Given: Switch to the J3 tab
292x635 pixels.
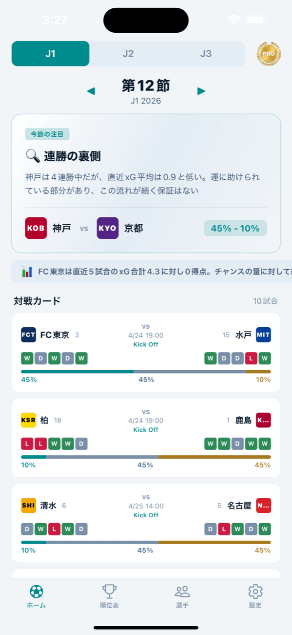Looking at the screenshot, I should pos(206,53).
